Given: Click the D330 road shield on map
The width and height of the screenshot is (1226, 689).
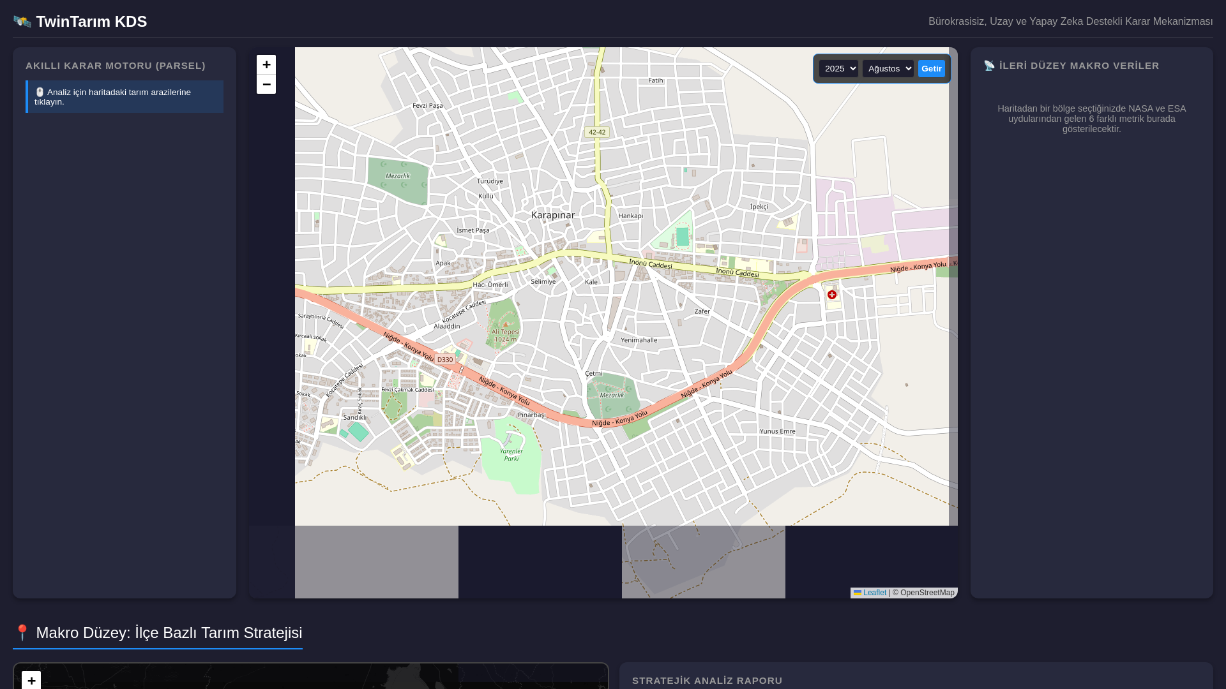Looking at the screenshot, I should pyautogui.click(x=445, y=360).
